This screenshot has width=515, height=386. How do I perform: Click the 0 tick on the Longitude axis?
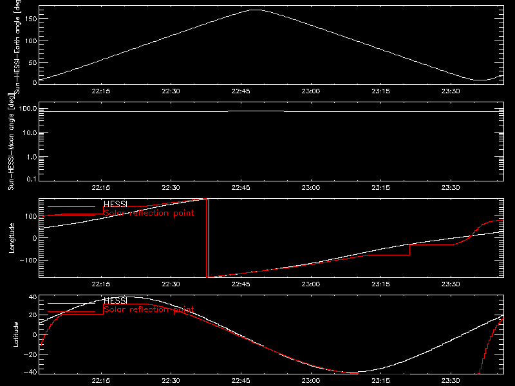35,238
